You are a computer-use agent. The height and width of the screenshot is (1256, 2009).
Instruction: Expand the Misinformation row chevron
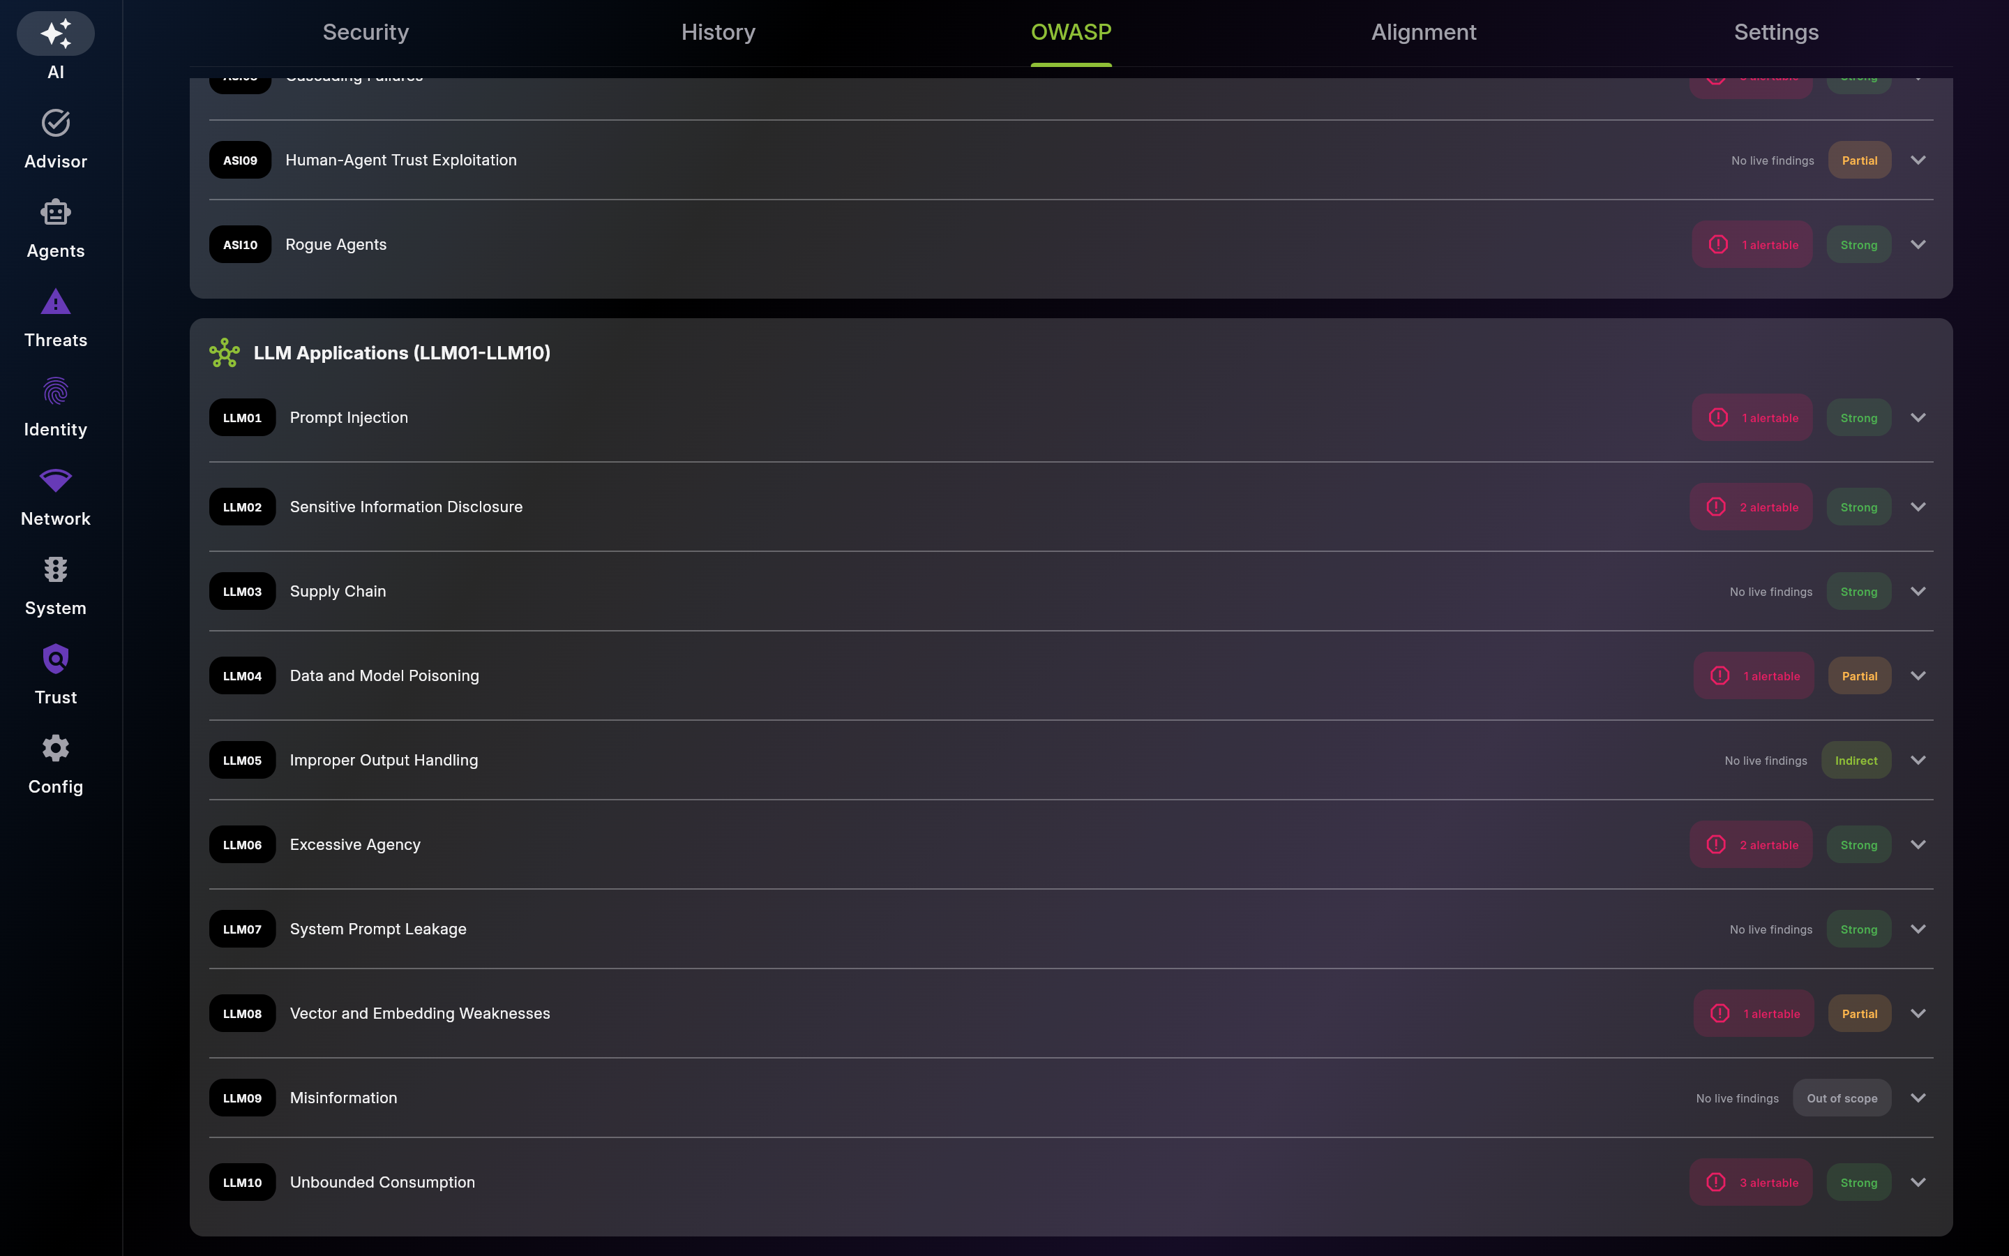click(x=1918, y=1098)
